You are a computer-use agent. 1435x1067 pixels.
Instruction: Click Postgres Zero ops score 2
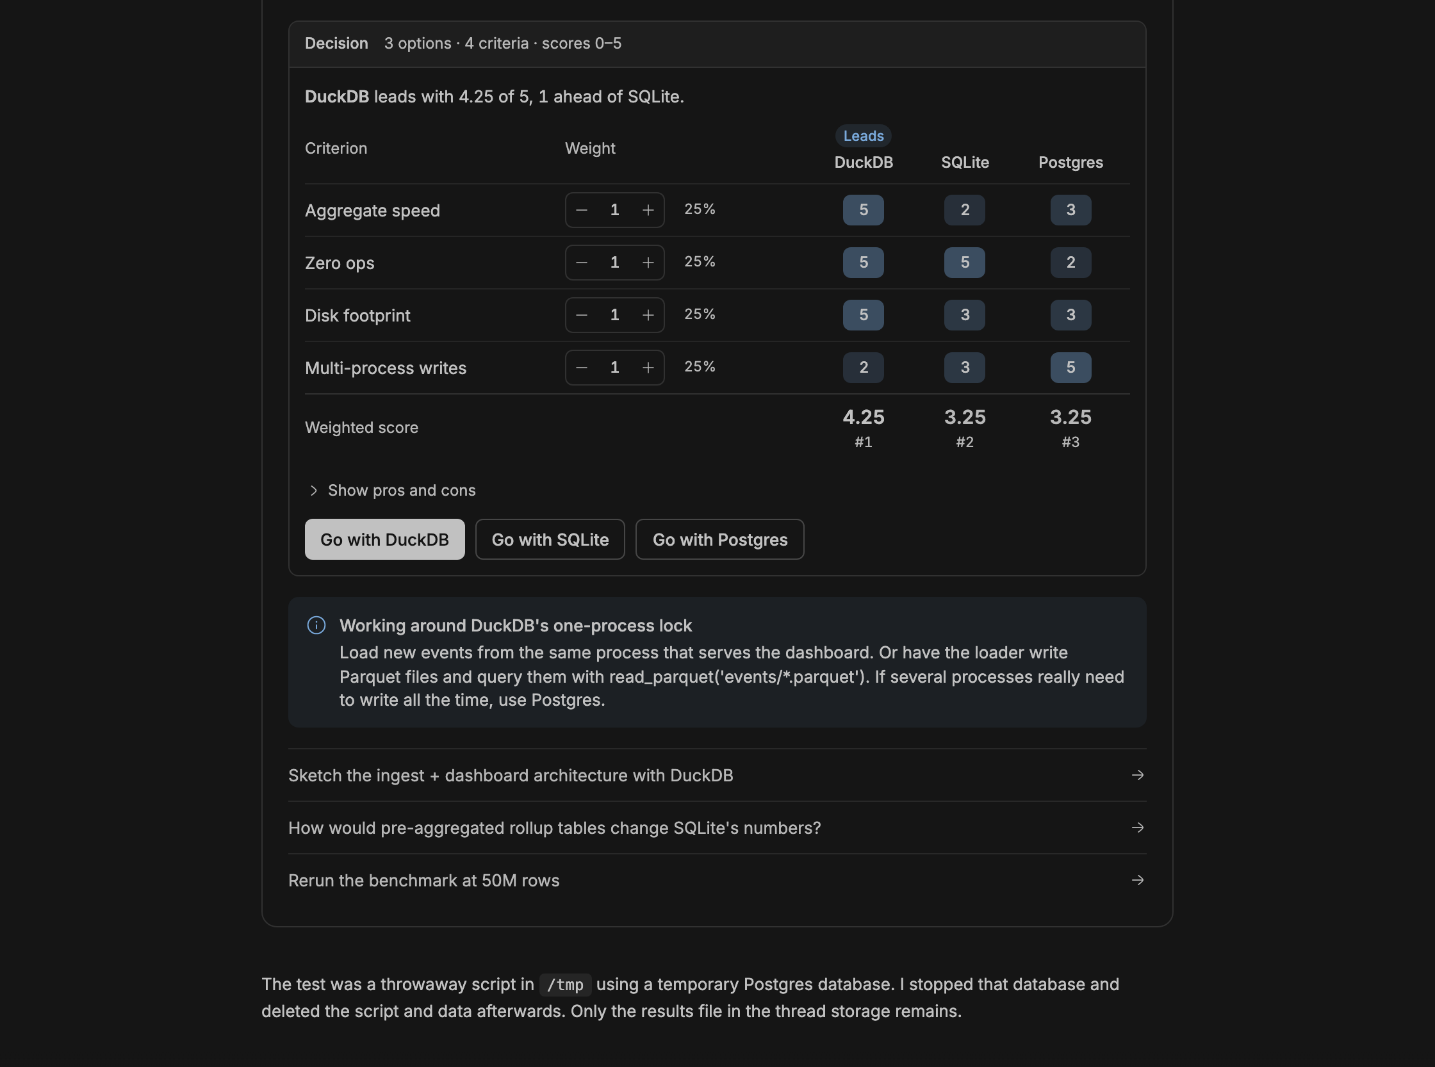coord(1070,262)
